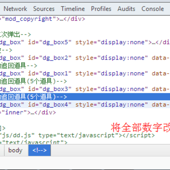Screen dimensions: 170x170
Task: Click the "display:none" value in dg_box5 row
Action: pos(123,42)
